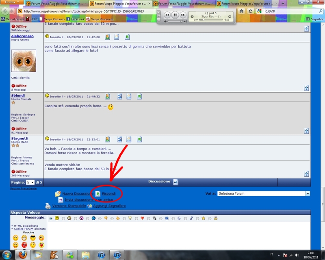Open the Pagina number dropdown
Viewport: 325px width, 260px height.
30,182
